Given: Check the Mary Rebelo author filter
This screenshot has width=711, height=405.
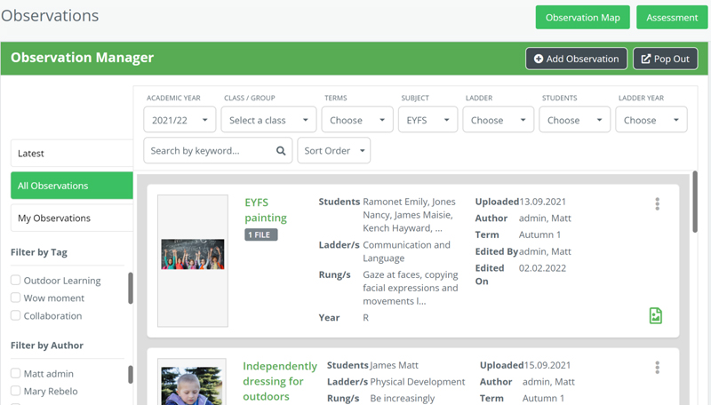Looking at the screenshot, I should click(x=16, y=391).
